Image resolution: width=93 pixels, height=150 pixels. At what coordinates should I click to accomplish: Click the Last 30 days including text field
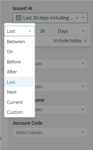coord(48,18)
